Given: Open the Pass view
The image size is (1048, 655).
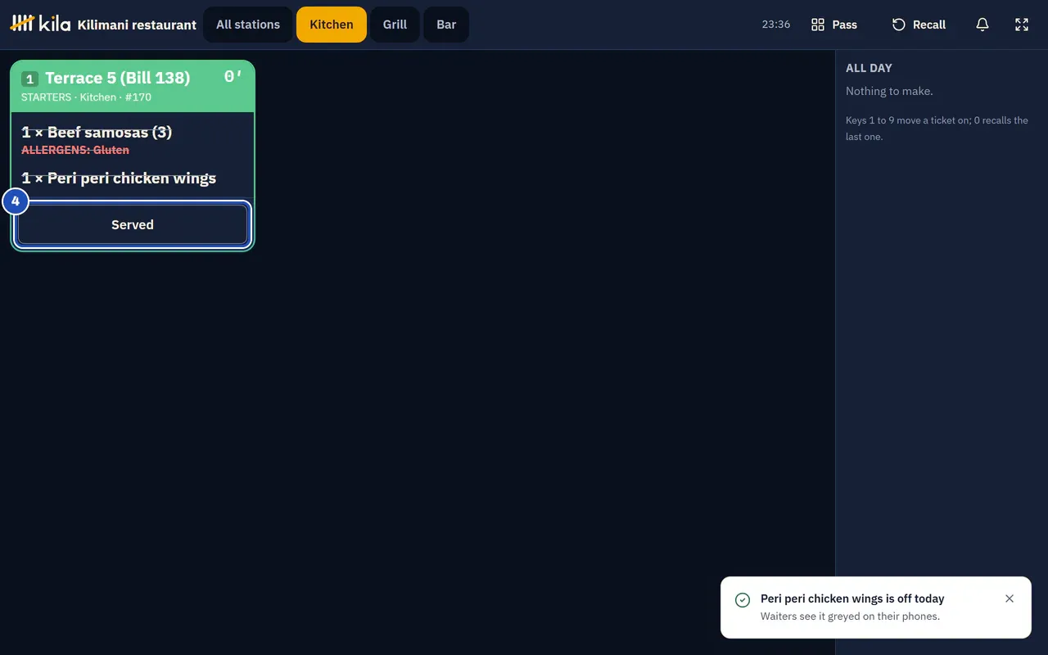Looking at the screenshot, I should [834, 25].
